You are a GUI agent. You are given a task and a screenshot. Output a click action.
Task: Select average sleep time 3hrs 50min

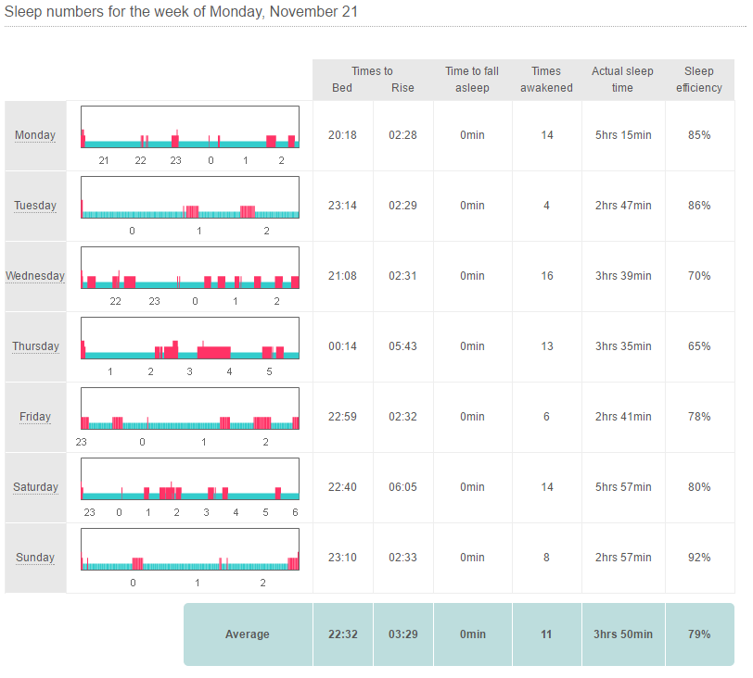click(623, 634)
